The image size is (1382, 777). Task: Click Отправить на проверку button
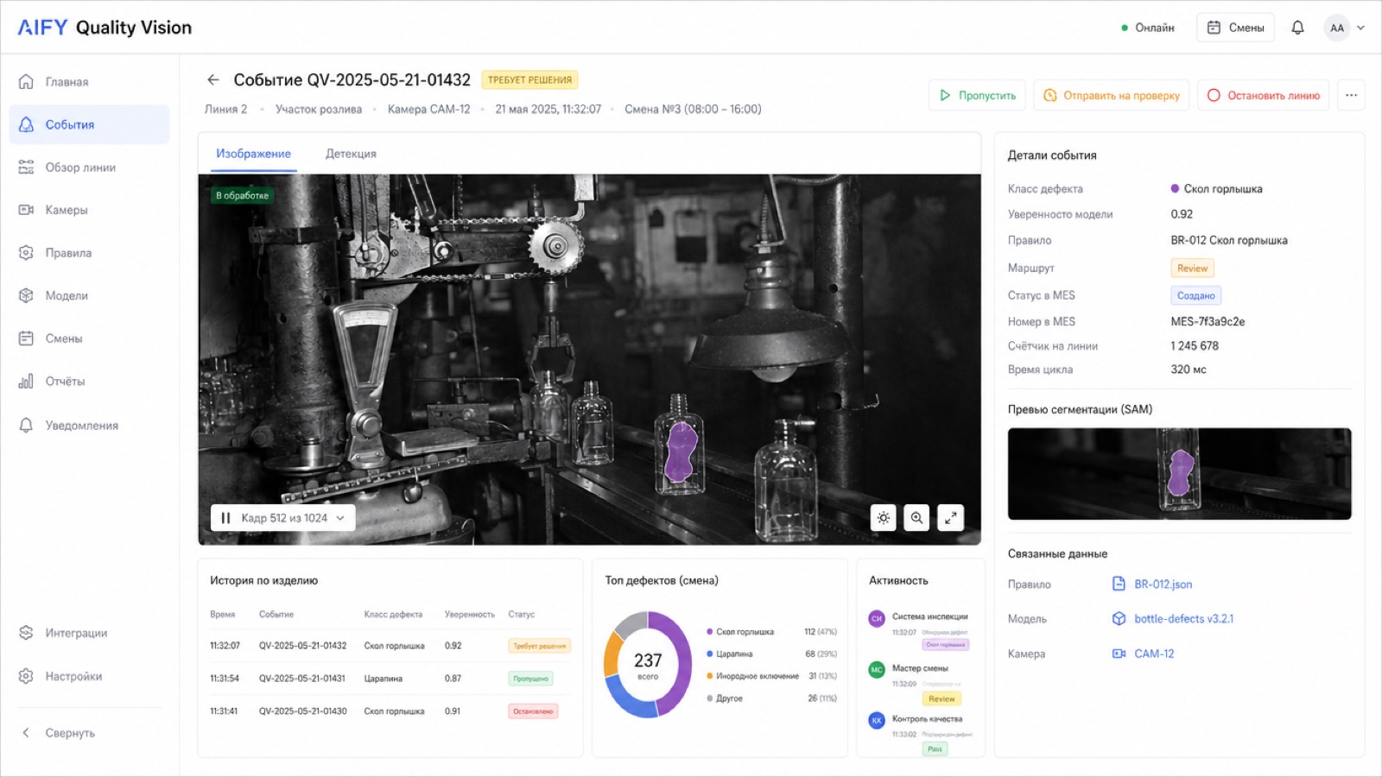[x=1111, y=95]
